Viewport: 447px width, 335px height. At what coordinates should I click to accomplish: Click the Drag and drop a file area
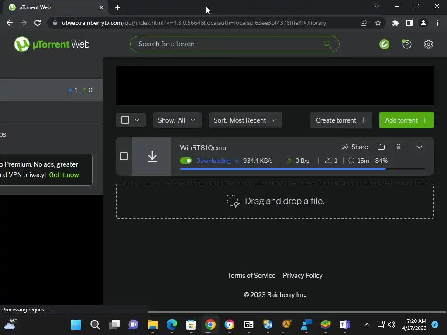click(x=275, y=201)
